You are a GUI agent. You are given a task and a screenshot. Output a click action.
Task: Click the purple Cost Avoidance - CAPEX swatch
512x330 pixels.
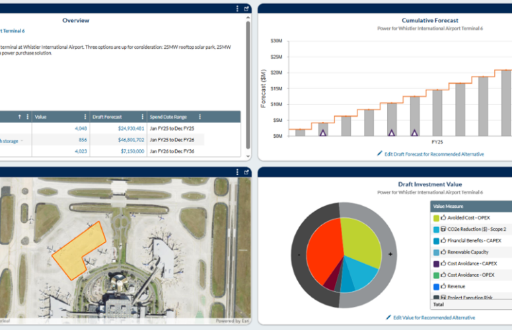[435, 264]
